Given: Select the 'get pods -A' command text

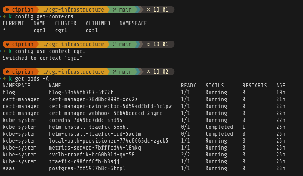Looking at the screenshot, I should click(32, 79).
